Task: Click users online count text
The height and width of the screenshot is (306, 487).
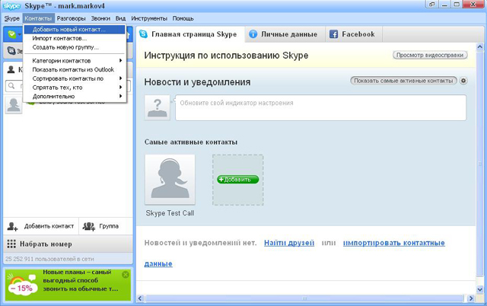Action: [49, 259]
